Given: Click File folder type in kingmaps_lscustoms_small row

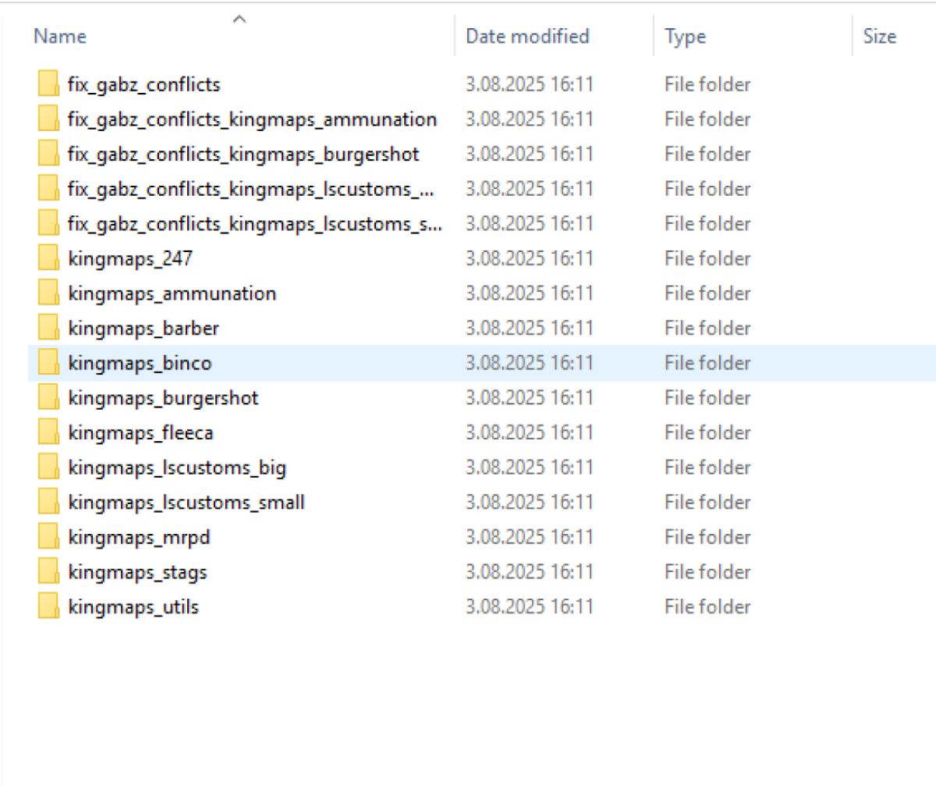Looking at the screenshot, I should tap(707, 502).
